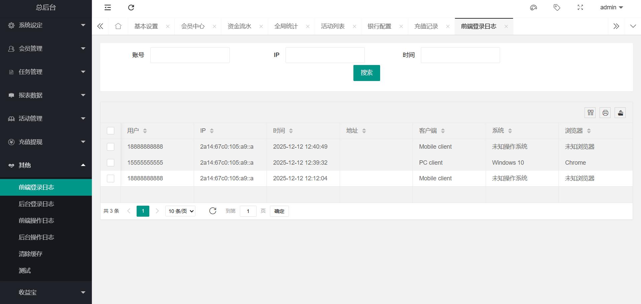Viewport: 641px width, 304px height.
Task: Click the tag note icon in header
Action: 557,7
